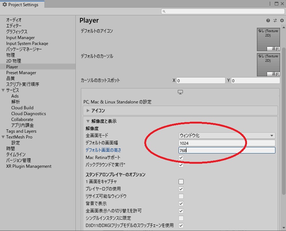
Task: Enable the リサイズ可能なウィンドウ checkbox
Action: coord(181,196)
